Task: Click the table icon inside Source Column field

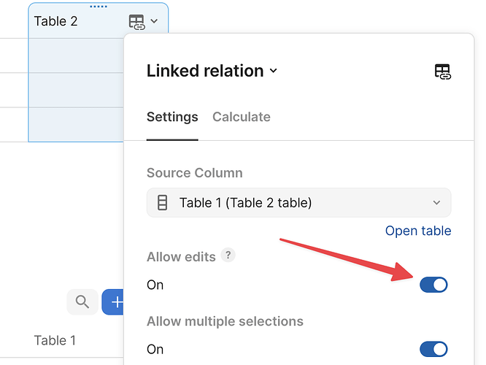Action: pyautogui.click(x=163, y=203)
